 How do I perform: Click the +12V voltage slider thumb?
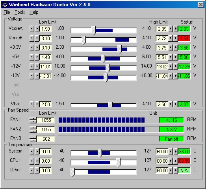click(108, 68)
